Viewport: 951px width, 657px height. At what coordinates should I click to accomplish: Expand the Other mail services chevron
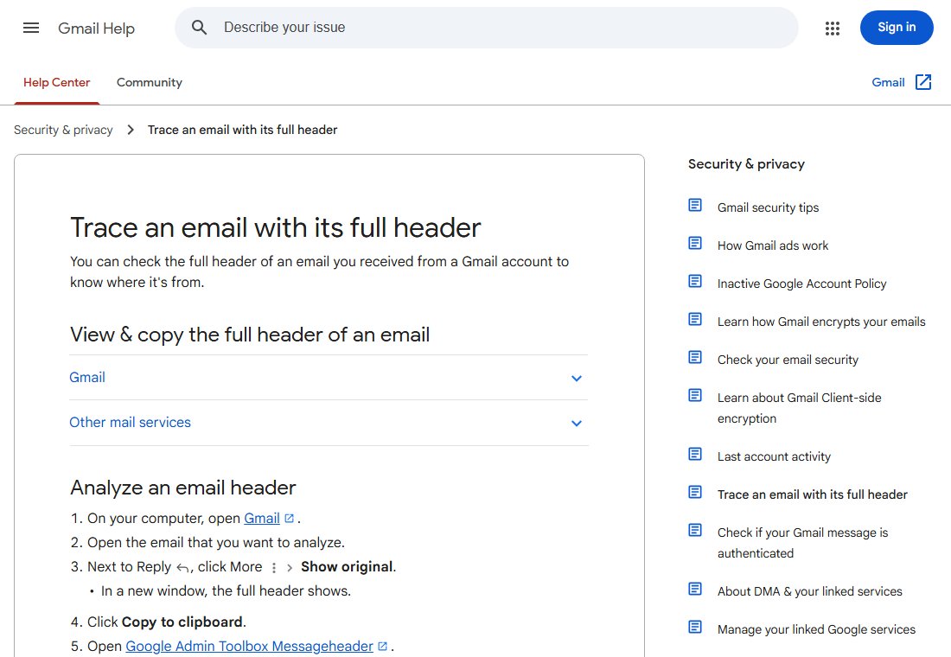coord(576,423)
